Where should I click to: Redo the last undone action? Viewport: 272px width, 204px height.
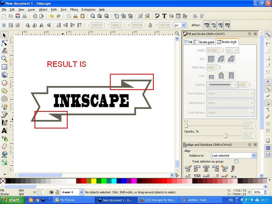(x=59, y=16)
